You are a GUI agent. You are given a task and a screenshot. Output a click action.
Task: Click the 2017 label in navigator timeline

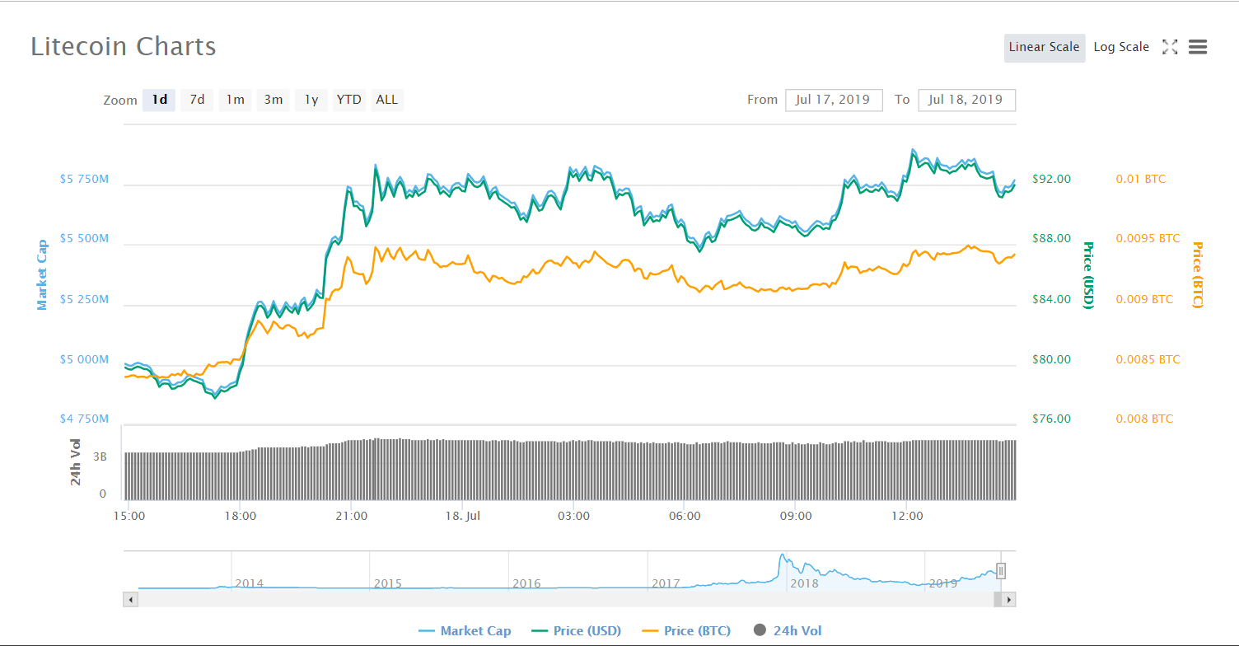666,583
